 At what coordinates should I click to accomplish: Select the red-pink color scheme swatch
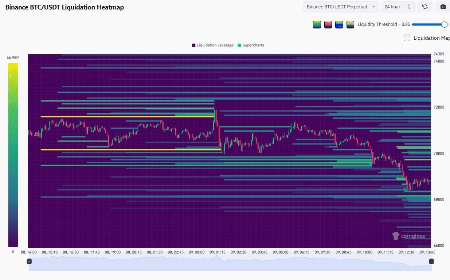click(x=328, y=25)
